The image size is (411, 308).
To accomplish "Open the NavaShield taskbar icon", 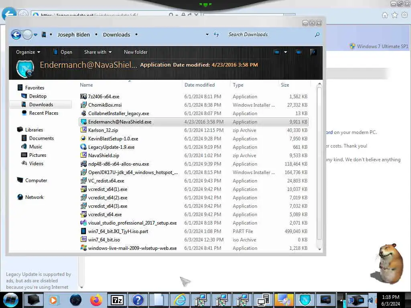I will pos(305,300).
